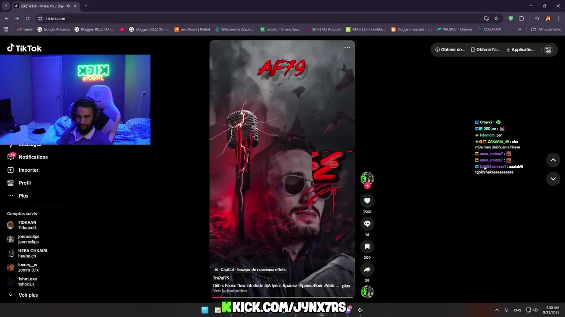This screenshot has height=317, width=565.
Task: Open the bet365 bookmark
Action: (280, 29)
